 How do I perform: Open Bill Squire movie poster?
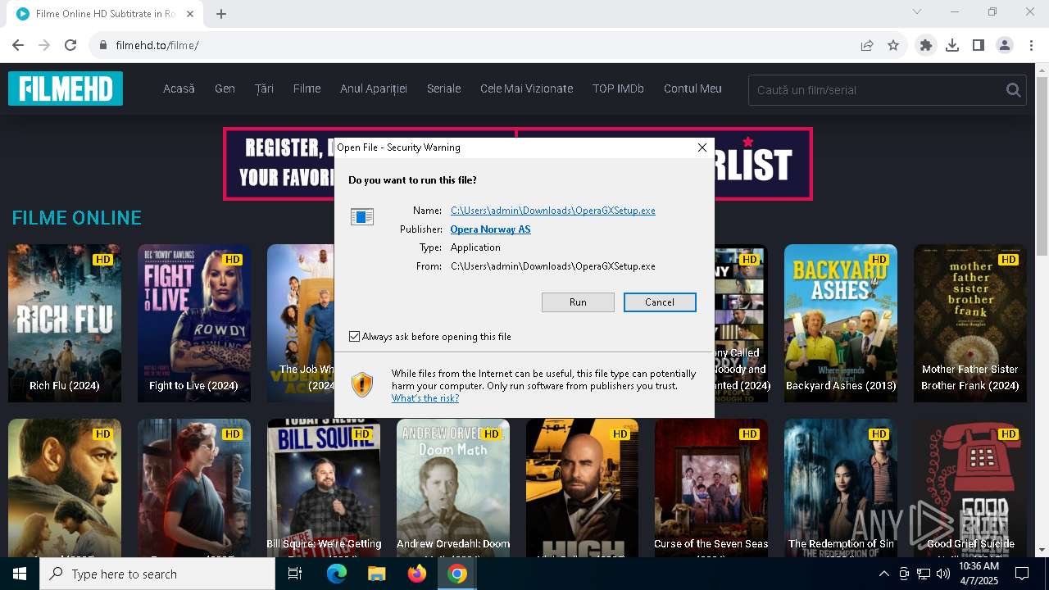[x=324, y=488]
